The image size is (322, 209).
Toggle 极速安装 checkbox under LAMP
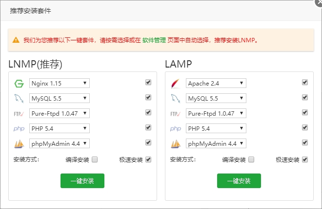(305, 159)
